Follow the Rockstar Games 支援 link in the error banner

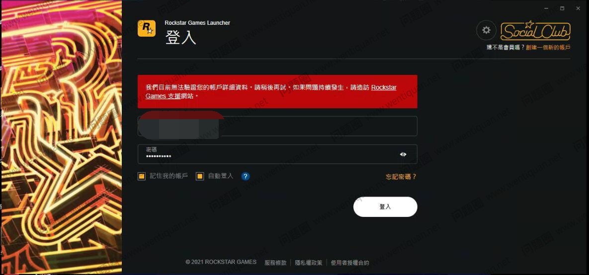click(x=271, y=91)
